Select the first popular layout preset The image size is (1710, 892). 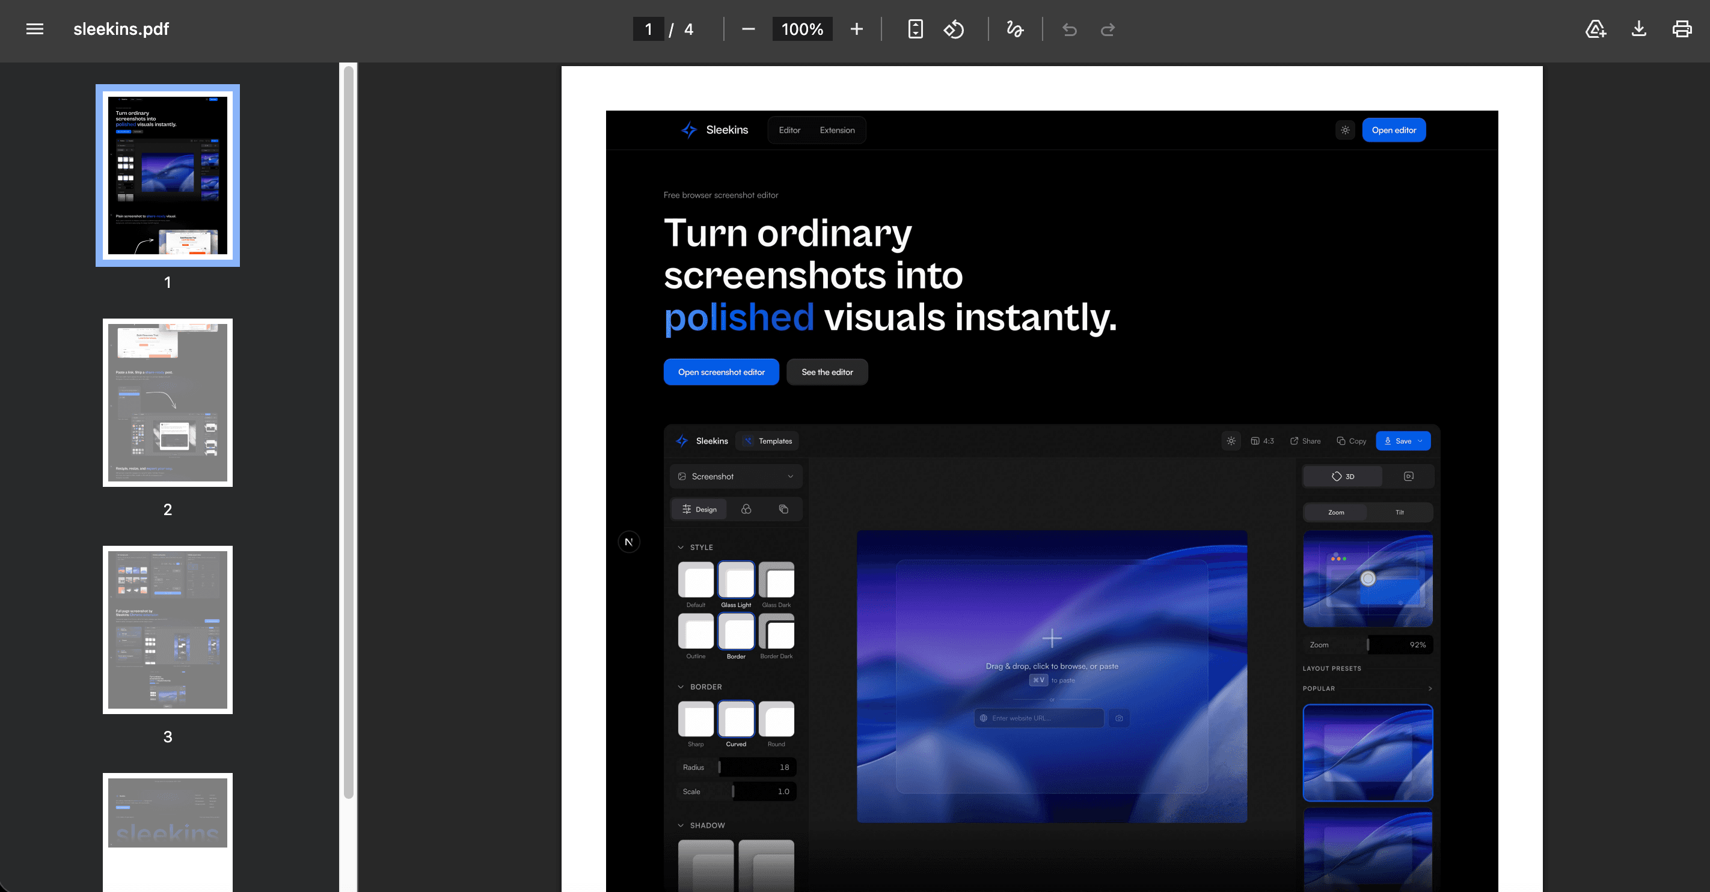[x=1367, y=753]
